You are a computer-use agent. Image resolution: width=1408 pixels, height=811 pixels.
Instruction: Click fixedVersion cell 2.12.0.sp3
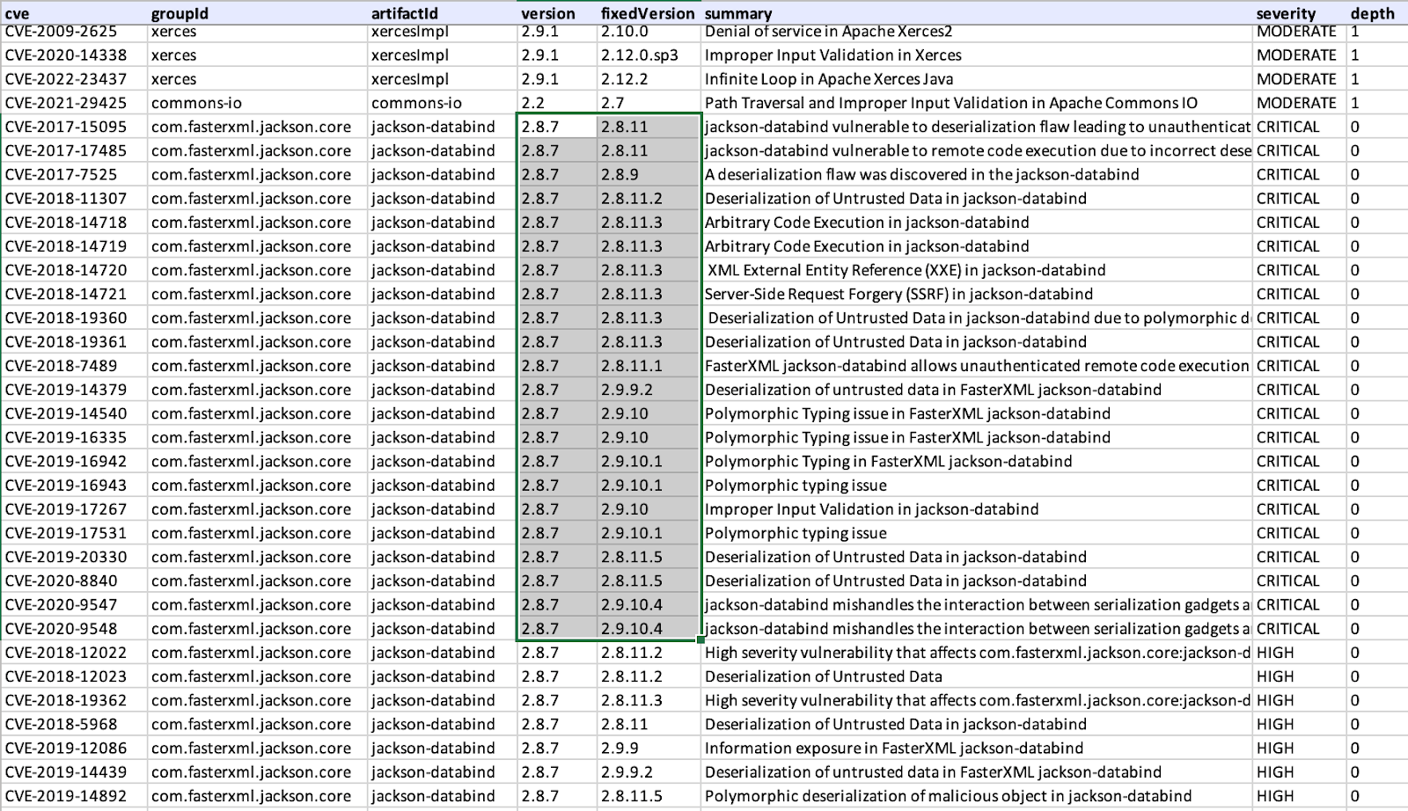[x=649, y=55]
